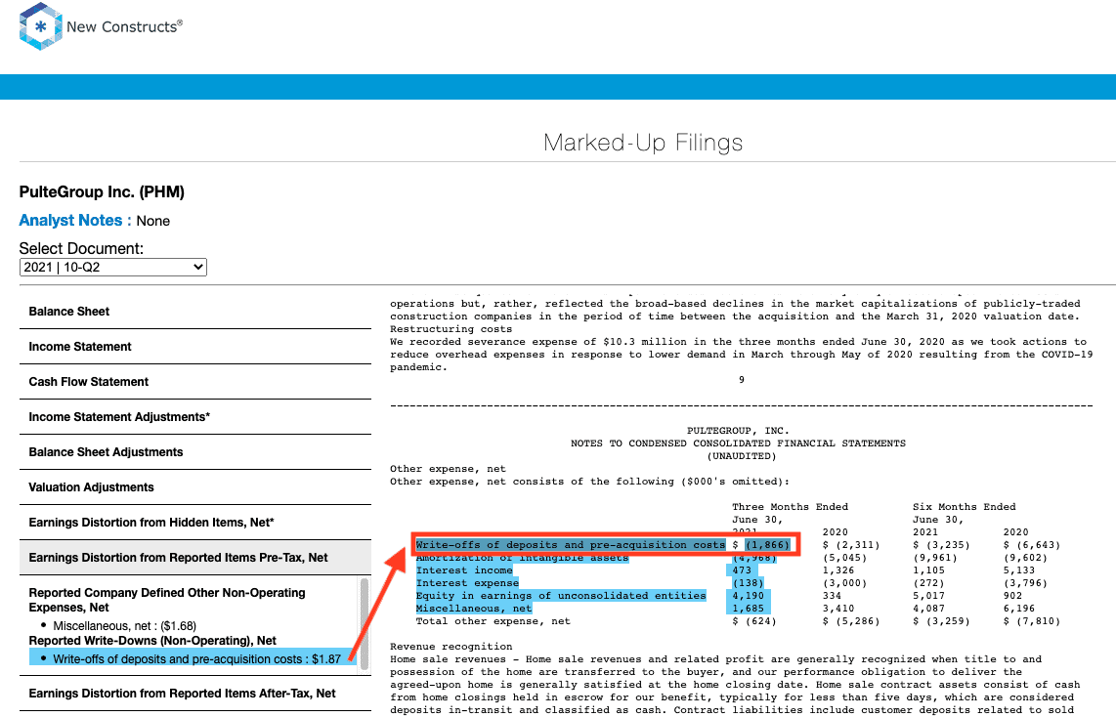Click the highlighted 1,685 value
Image resolution: width=1116 pixels, height=717 pixels.
748,609
